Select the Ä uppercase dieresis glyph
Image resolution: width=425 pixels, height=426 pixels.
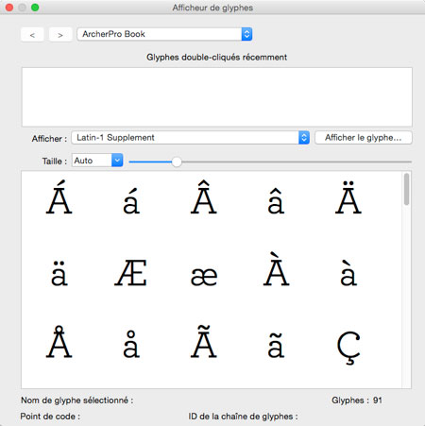pos(348,197)
